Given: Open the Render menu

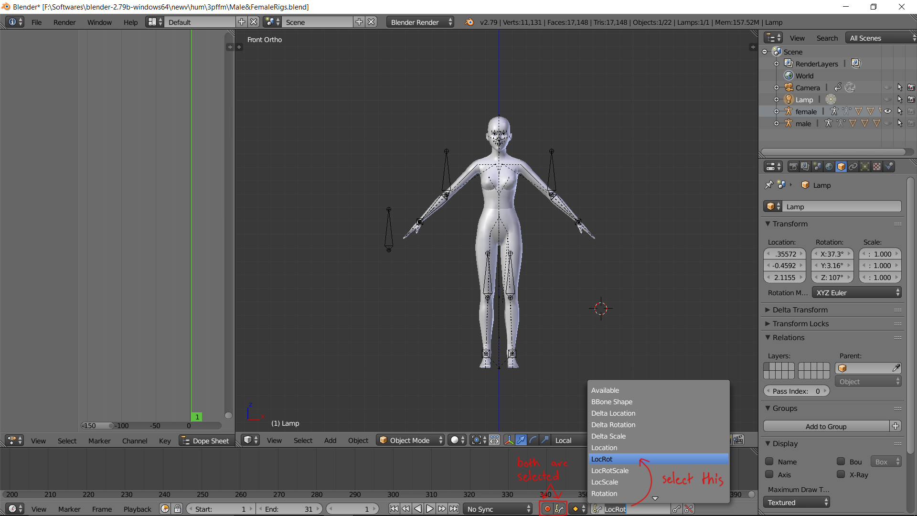Looking at the screenshot, I should (64, 22).
